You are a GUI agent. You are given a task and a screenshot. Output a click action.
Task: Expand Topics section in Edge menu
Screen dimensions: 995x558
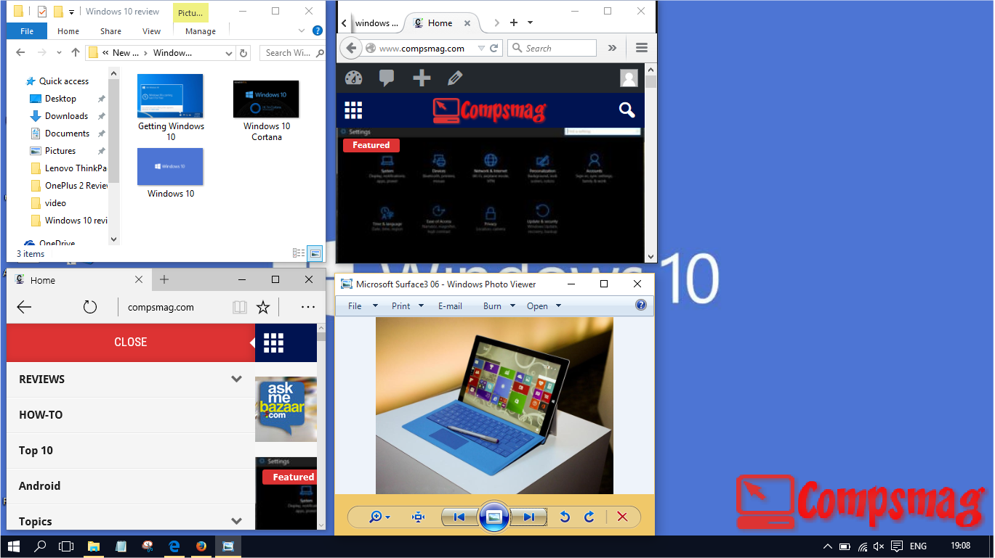[236, 521]
